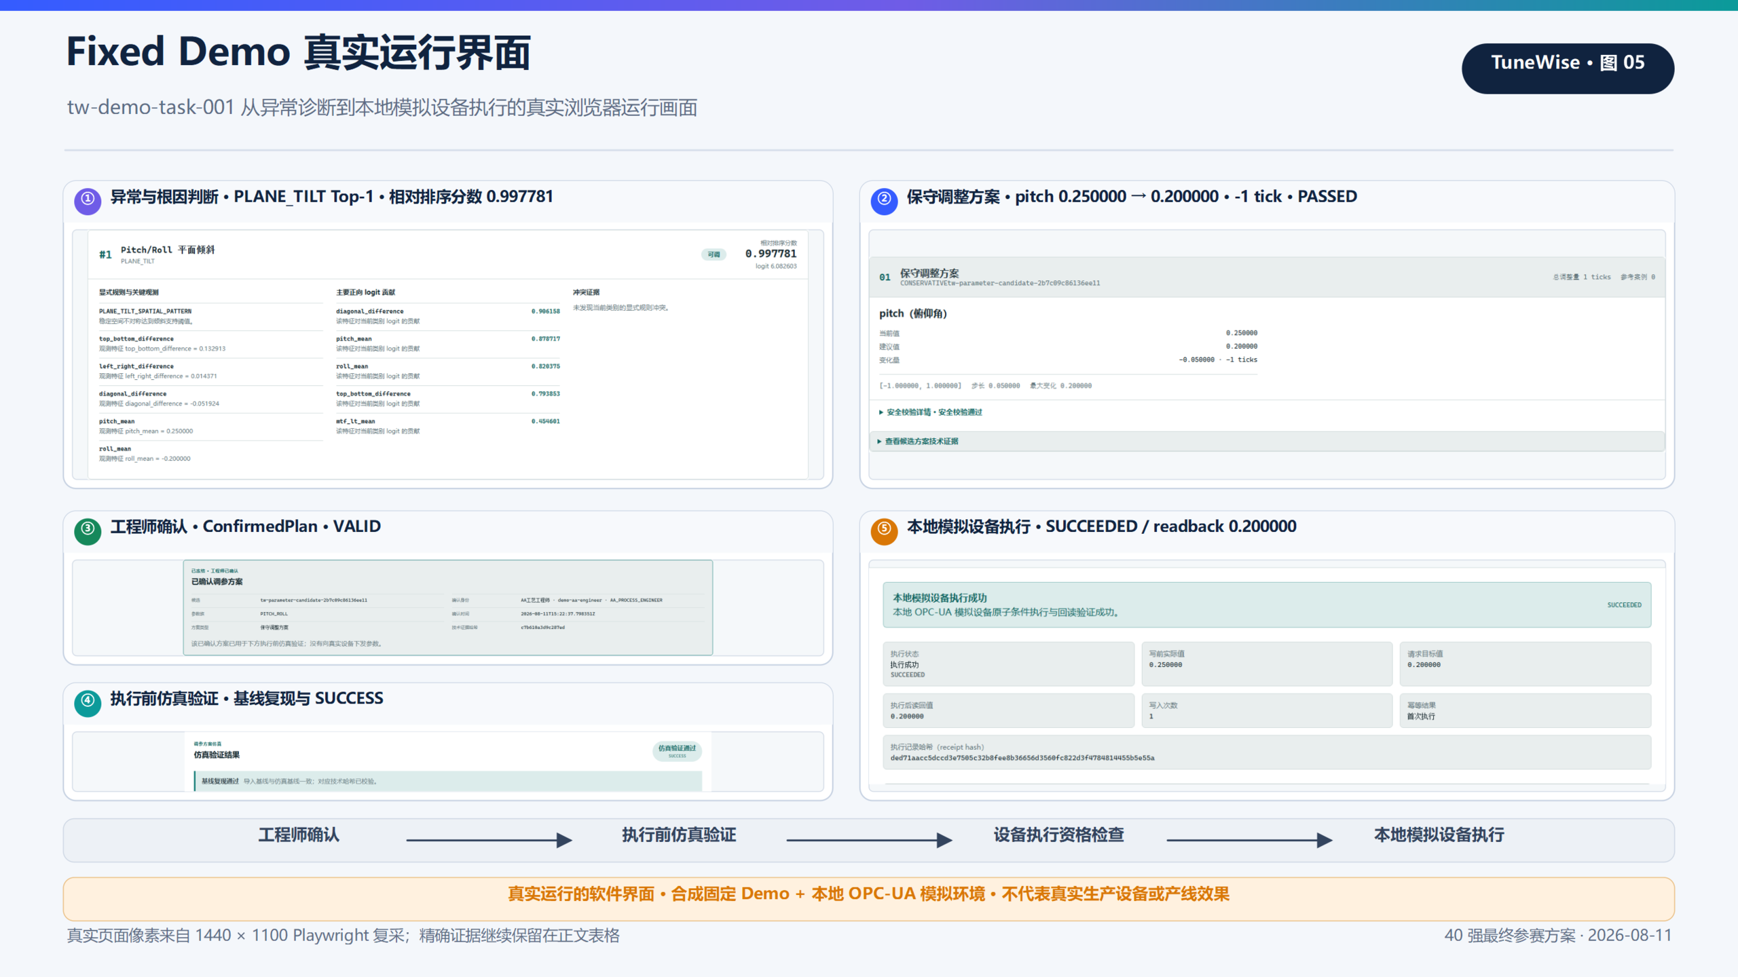Click the logit contribution value 0.878717

click(x=546, y=339)
